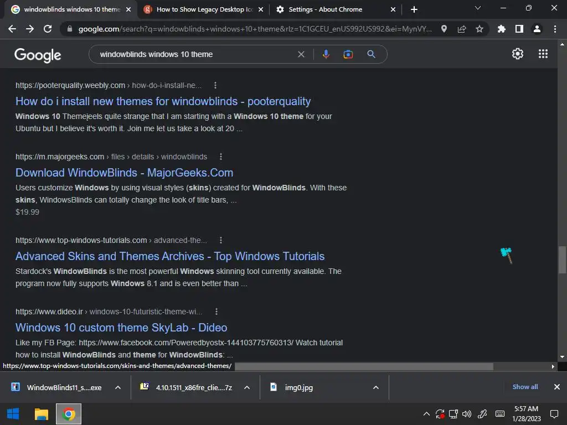Click the address bar URL
The image size is (567, 425).
pyautogui.click(x=255, y=29)
